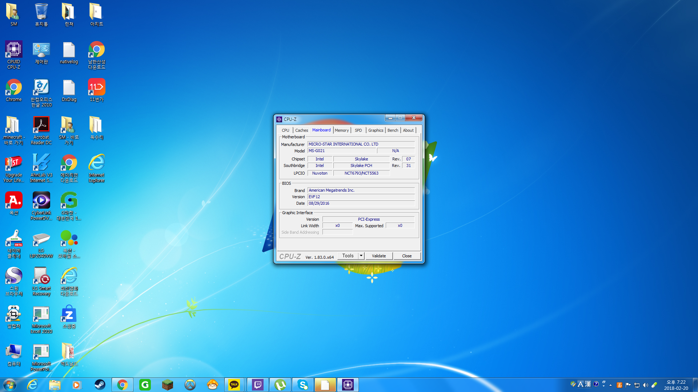This screenshot has width=698, height=392.
Task: Click the BIOS Version value EVF12
Action: [x=361, y=197]
